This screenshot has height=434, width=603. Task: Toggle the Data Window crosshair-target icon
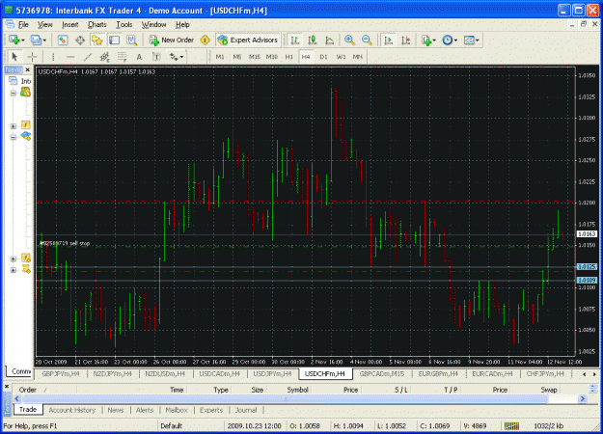(x=80, y=40)
